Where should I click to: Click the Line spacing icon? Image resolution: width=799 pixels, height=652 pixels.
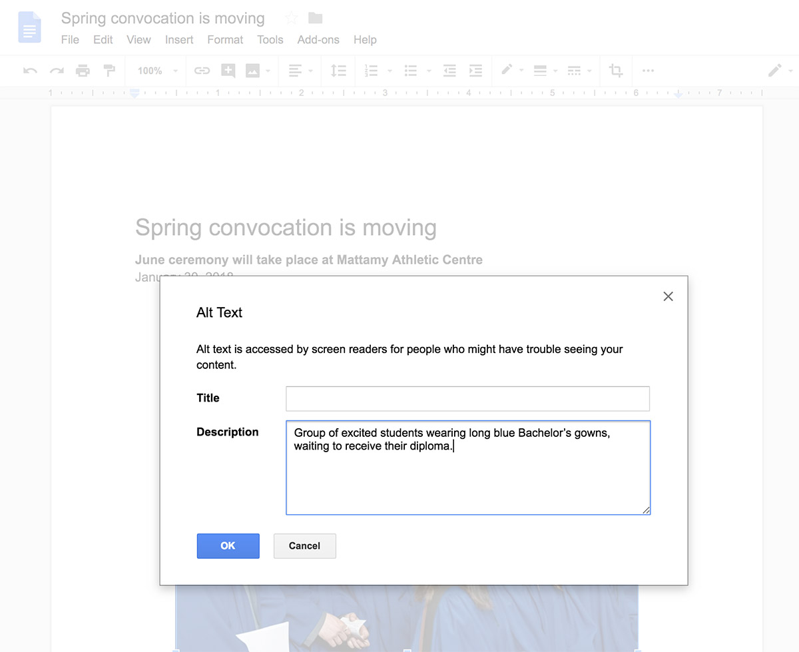click(x=338, y=71)
